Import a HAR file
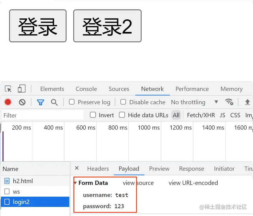 (x=248, y=102)
